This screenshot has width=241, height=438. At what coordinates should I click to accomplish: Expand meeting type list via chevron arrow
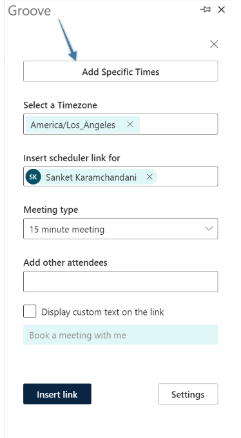(x=209, y=229)
